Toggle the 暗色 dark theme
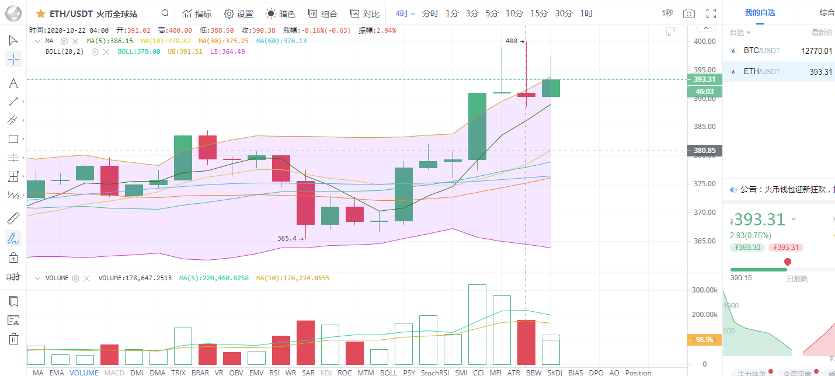This screenshot has width=835, height=376. (280, 13)
